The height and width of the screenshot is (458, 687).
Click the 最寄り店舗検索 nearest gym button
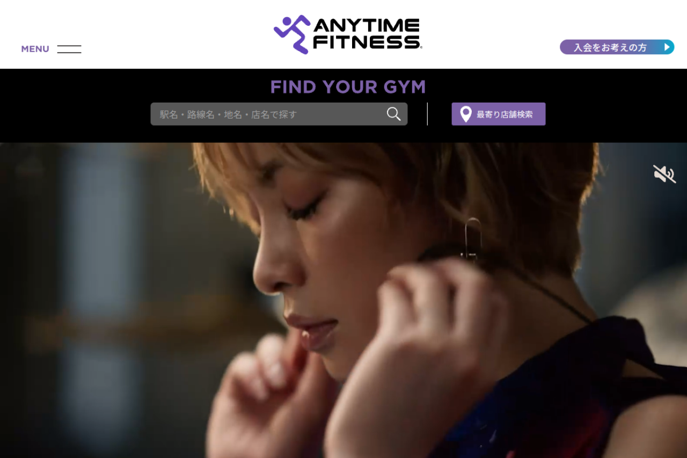click(x=499, y=114)
